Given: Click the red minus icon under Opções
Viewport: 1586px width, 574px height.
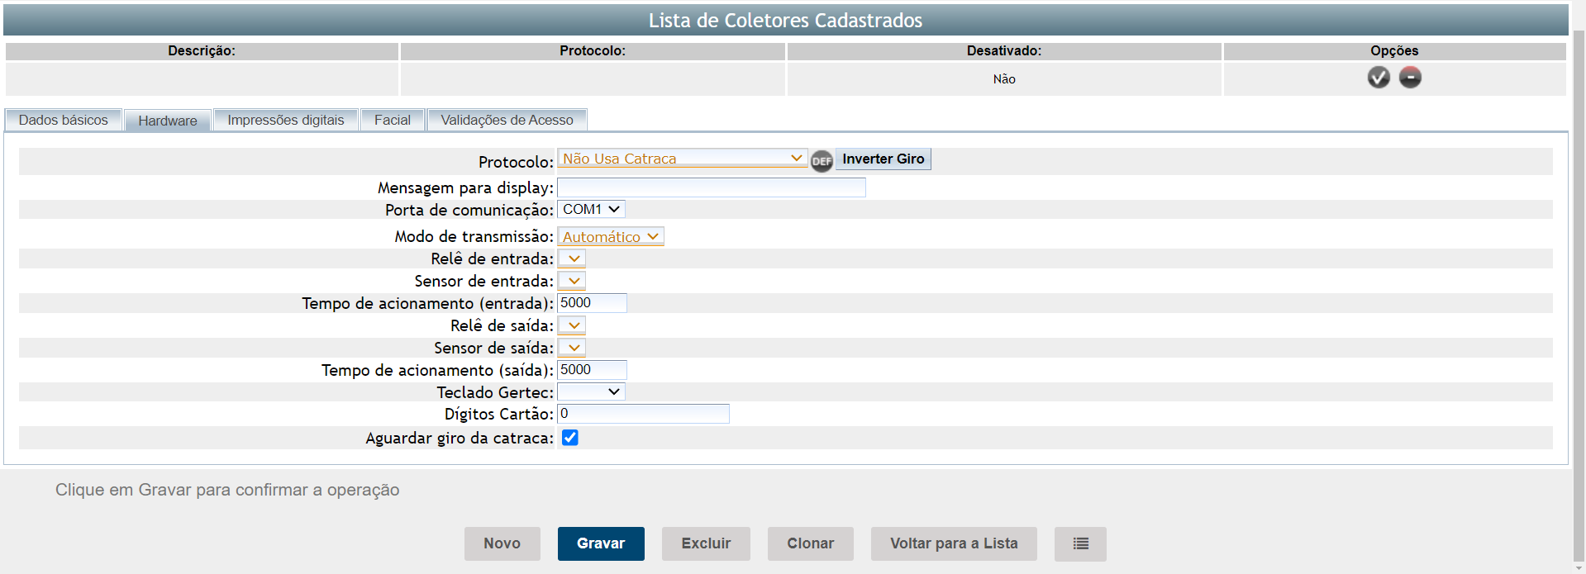Looking at the screenshot, I should (x=1410, y=78).
